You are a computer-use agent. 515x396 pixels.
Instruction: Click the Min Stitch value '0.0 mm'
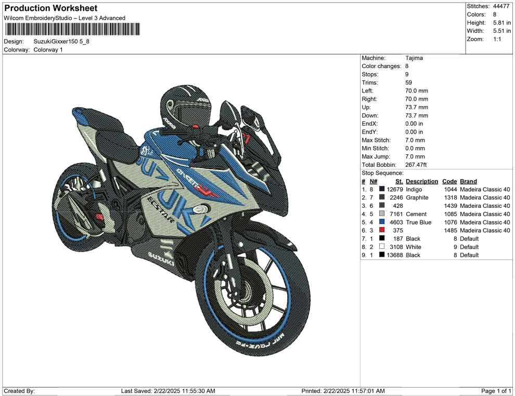[415, 148]
